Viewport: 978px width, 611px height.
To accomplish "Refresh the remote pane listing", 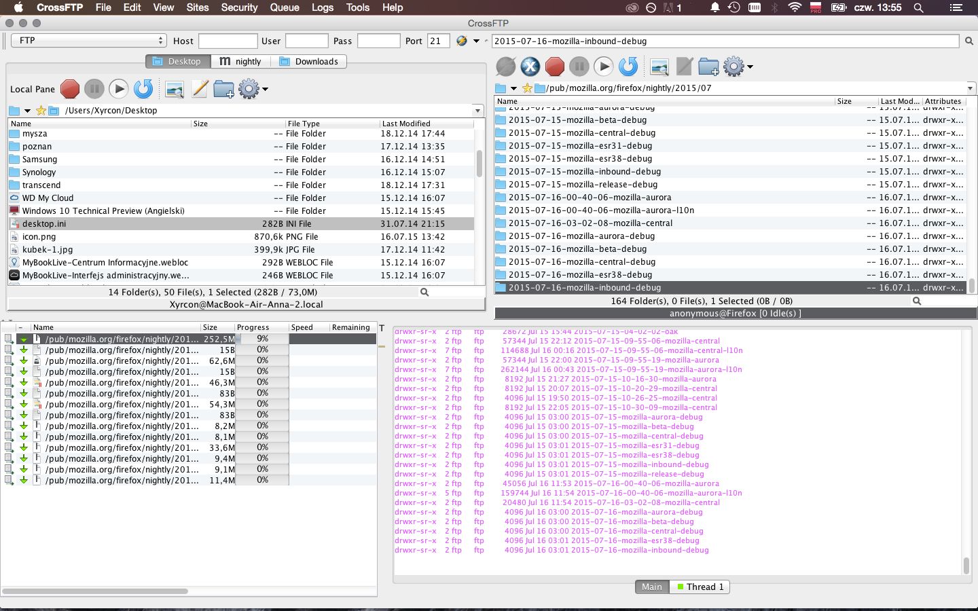I will [628, 67].
